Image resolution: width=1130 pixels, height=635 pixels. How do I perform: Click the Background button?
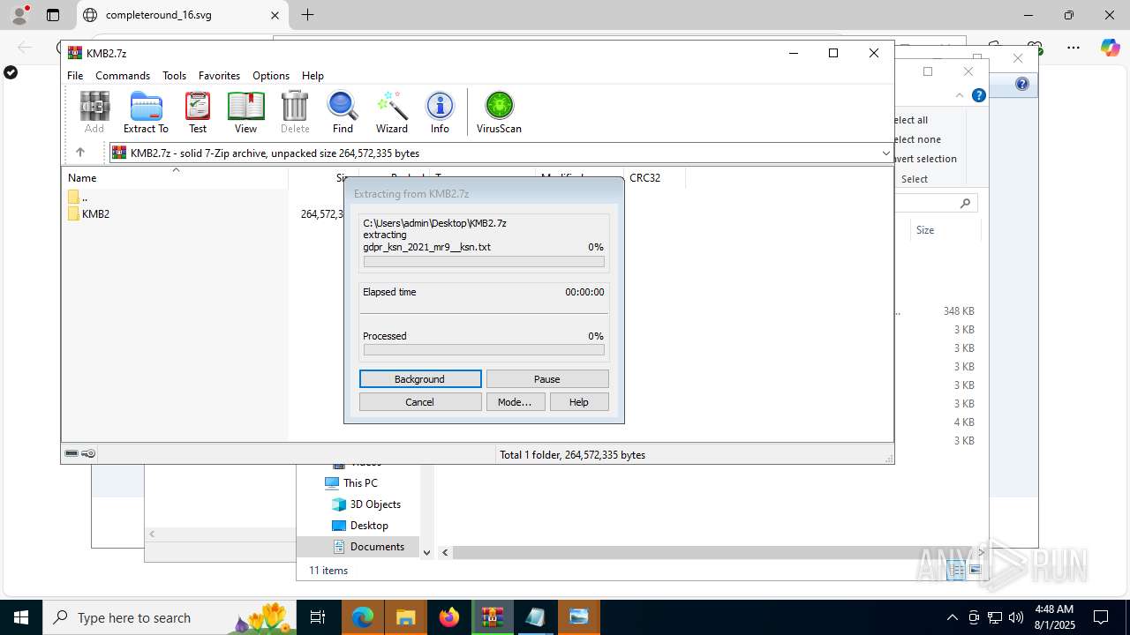click(420, 379)
